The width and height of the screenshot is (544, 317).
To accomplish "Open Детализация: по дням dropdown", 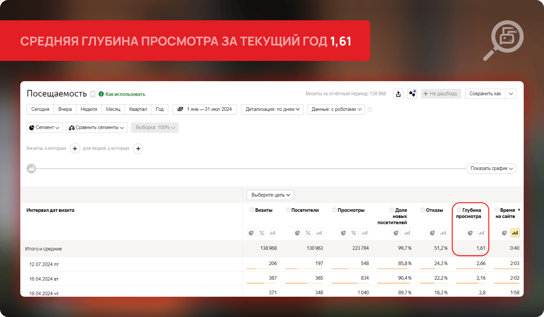I will tap(272, 109).
